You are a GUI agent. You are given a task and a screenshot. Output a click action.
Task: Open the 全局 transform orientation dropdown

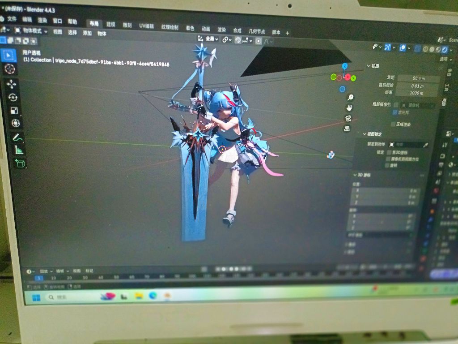click(208, 39)
